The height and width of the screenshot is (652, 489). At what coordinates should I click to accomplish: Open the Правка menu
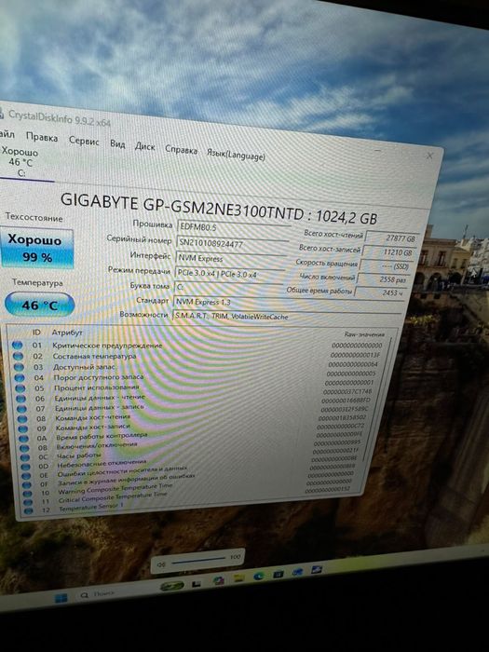pos(42,137)
